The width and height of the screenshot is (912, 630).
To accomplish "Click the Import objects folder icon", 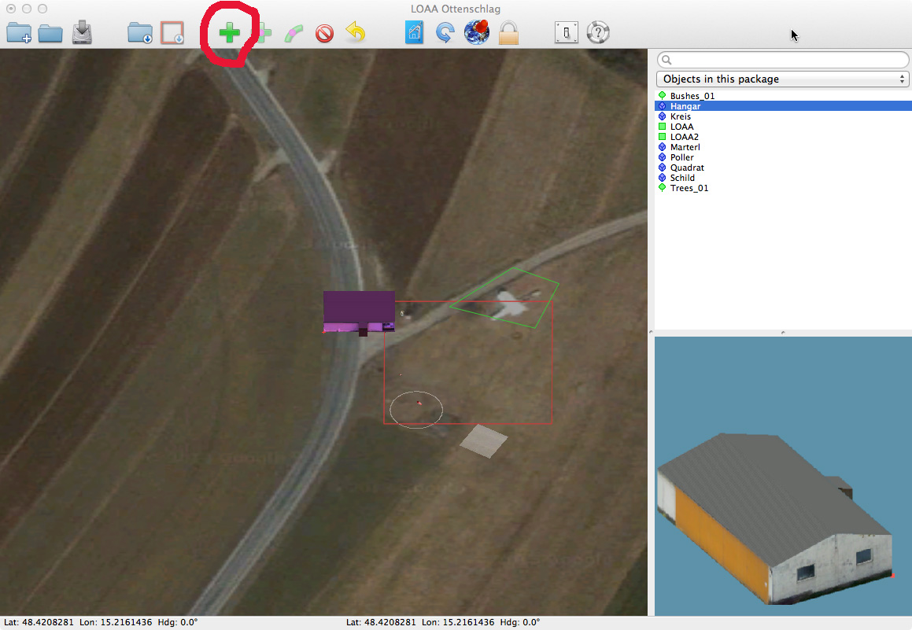I will click(140, 33).
